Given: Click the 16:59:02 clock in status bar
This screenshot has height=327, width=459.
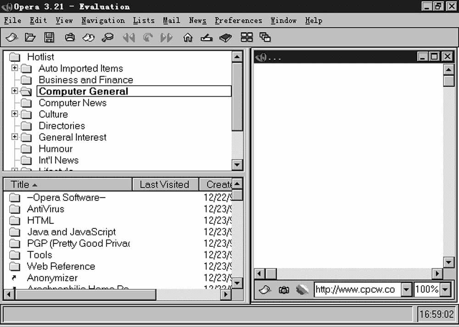Looking at the screenshot, I should 437,315.
